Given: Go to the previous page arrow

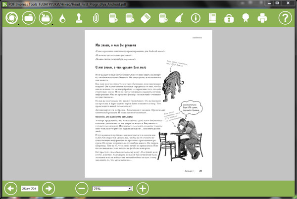Looking at the screenshot, I should tap(10, 188).
